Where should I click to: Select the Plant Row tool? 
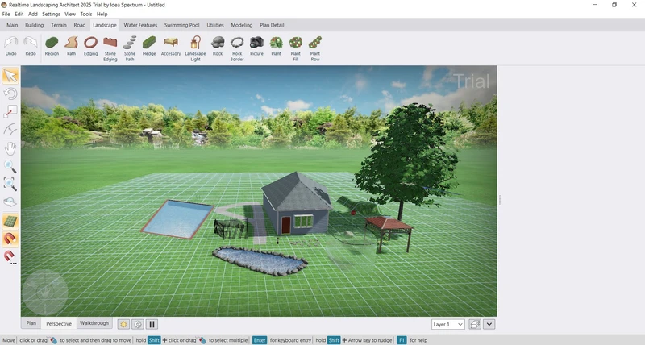point(315,48)
